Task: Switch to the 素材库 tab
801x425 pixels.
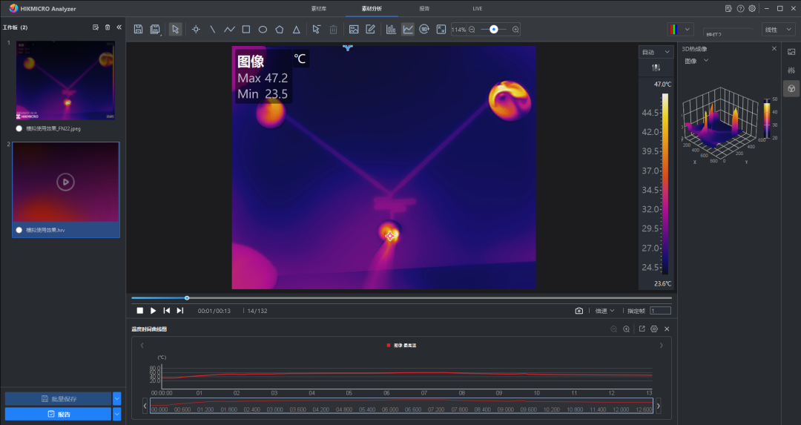Action: click(x=319, y=9)
